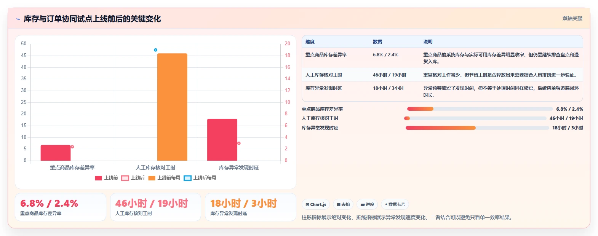Click the 重点商品库存差异率 progress bar
Screen dimensions: 598x236
(480, 109)
